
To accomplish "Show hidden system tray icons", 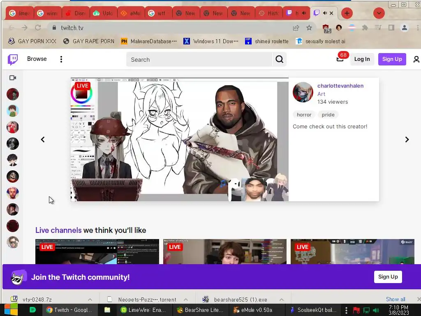I will [346, 310].
